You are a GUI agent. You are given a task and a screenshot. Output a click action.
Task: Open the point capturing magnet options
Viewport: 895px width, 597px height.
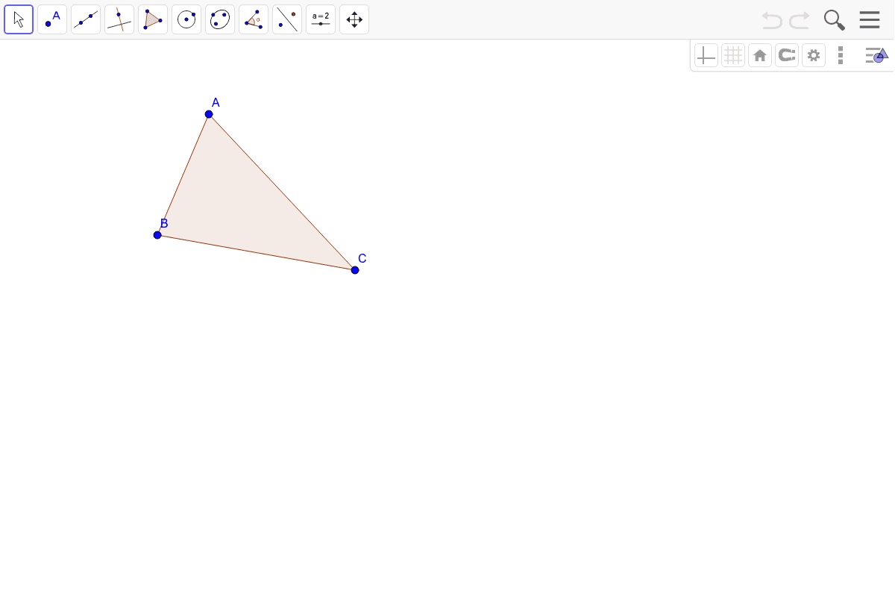(787, 55)
